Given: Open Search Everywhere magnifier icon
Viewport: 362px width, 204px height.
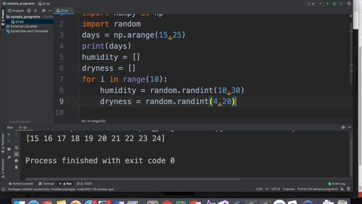Looking at the screenshot, I should coord(349,4).
